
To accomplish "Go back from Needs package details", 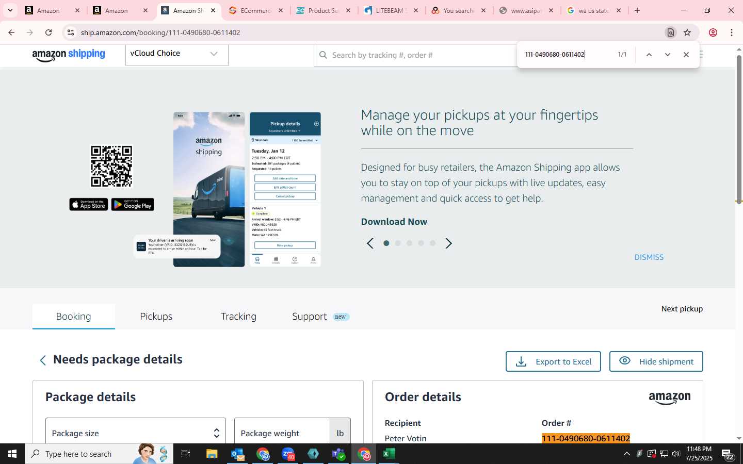I will (43, 360).
